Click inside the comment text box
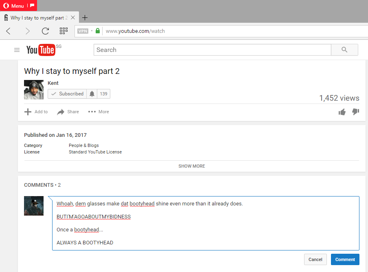The image size is (368, 272). (x=206, y=223)
